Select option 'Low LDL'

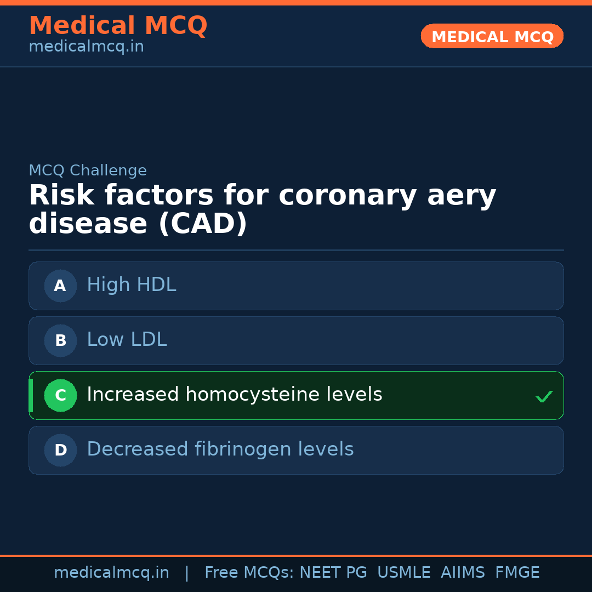point(127,340)
